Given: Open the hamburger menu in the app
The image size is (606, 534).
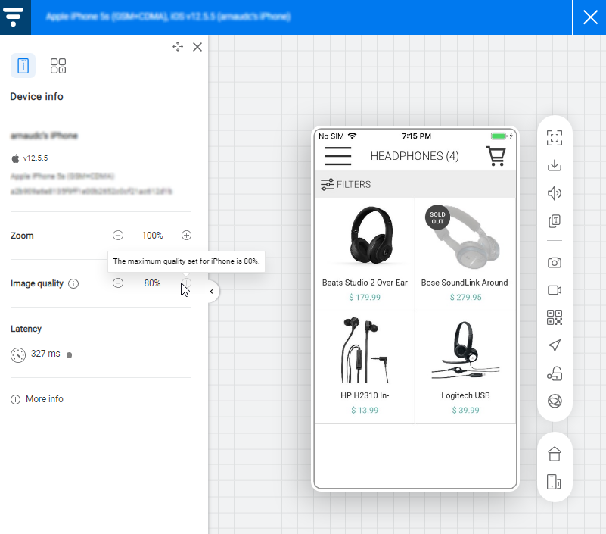Looking at the screenshot, I should [x=337, y=156].
